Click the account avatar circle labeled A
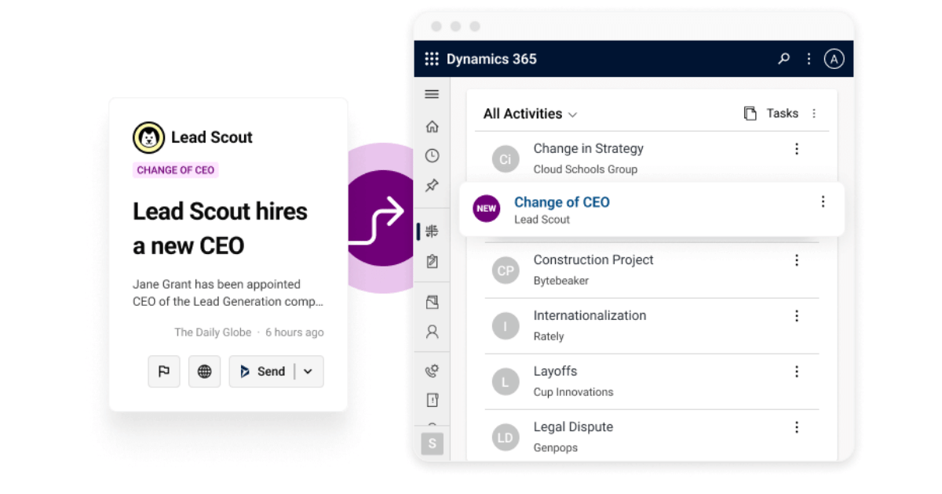The height and width of the screenshot is (494, 942). (x=834, y=58)
